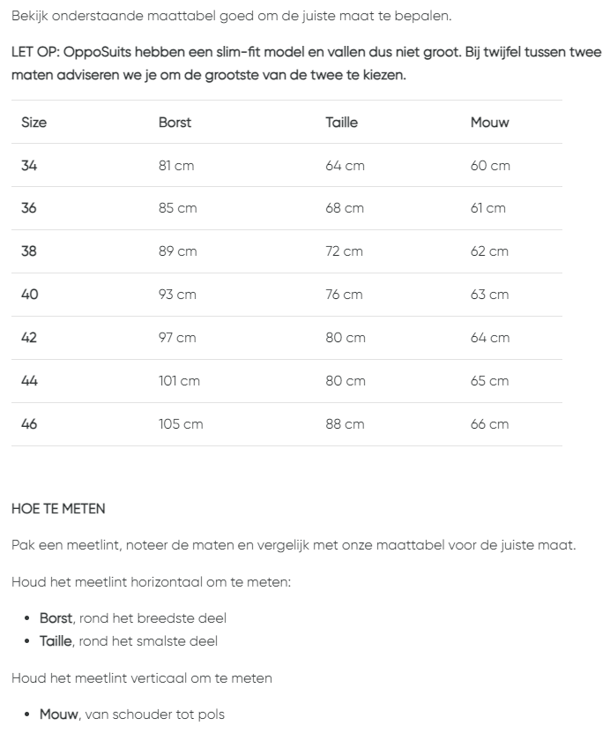Click the 88 cm Taille value
The width and height of the screenshot is (610, 733).
[345, 424]
